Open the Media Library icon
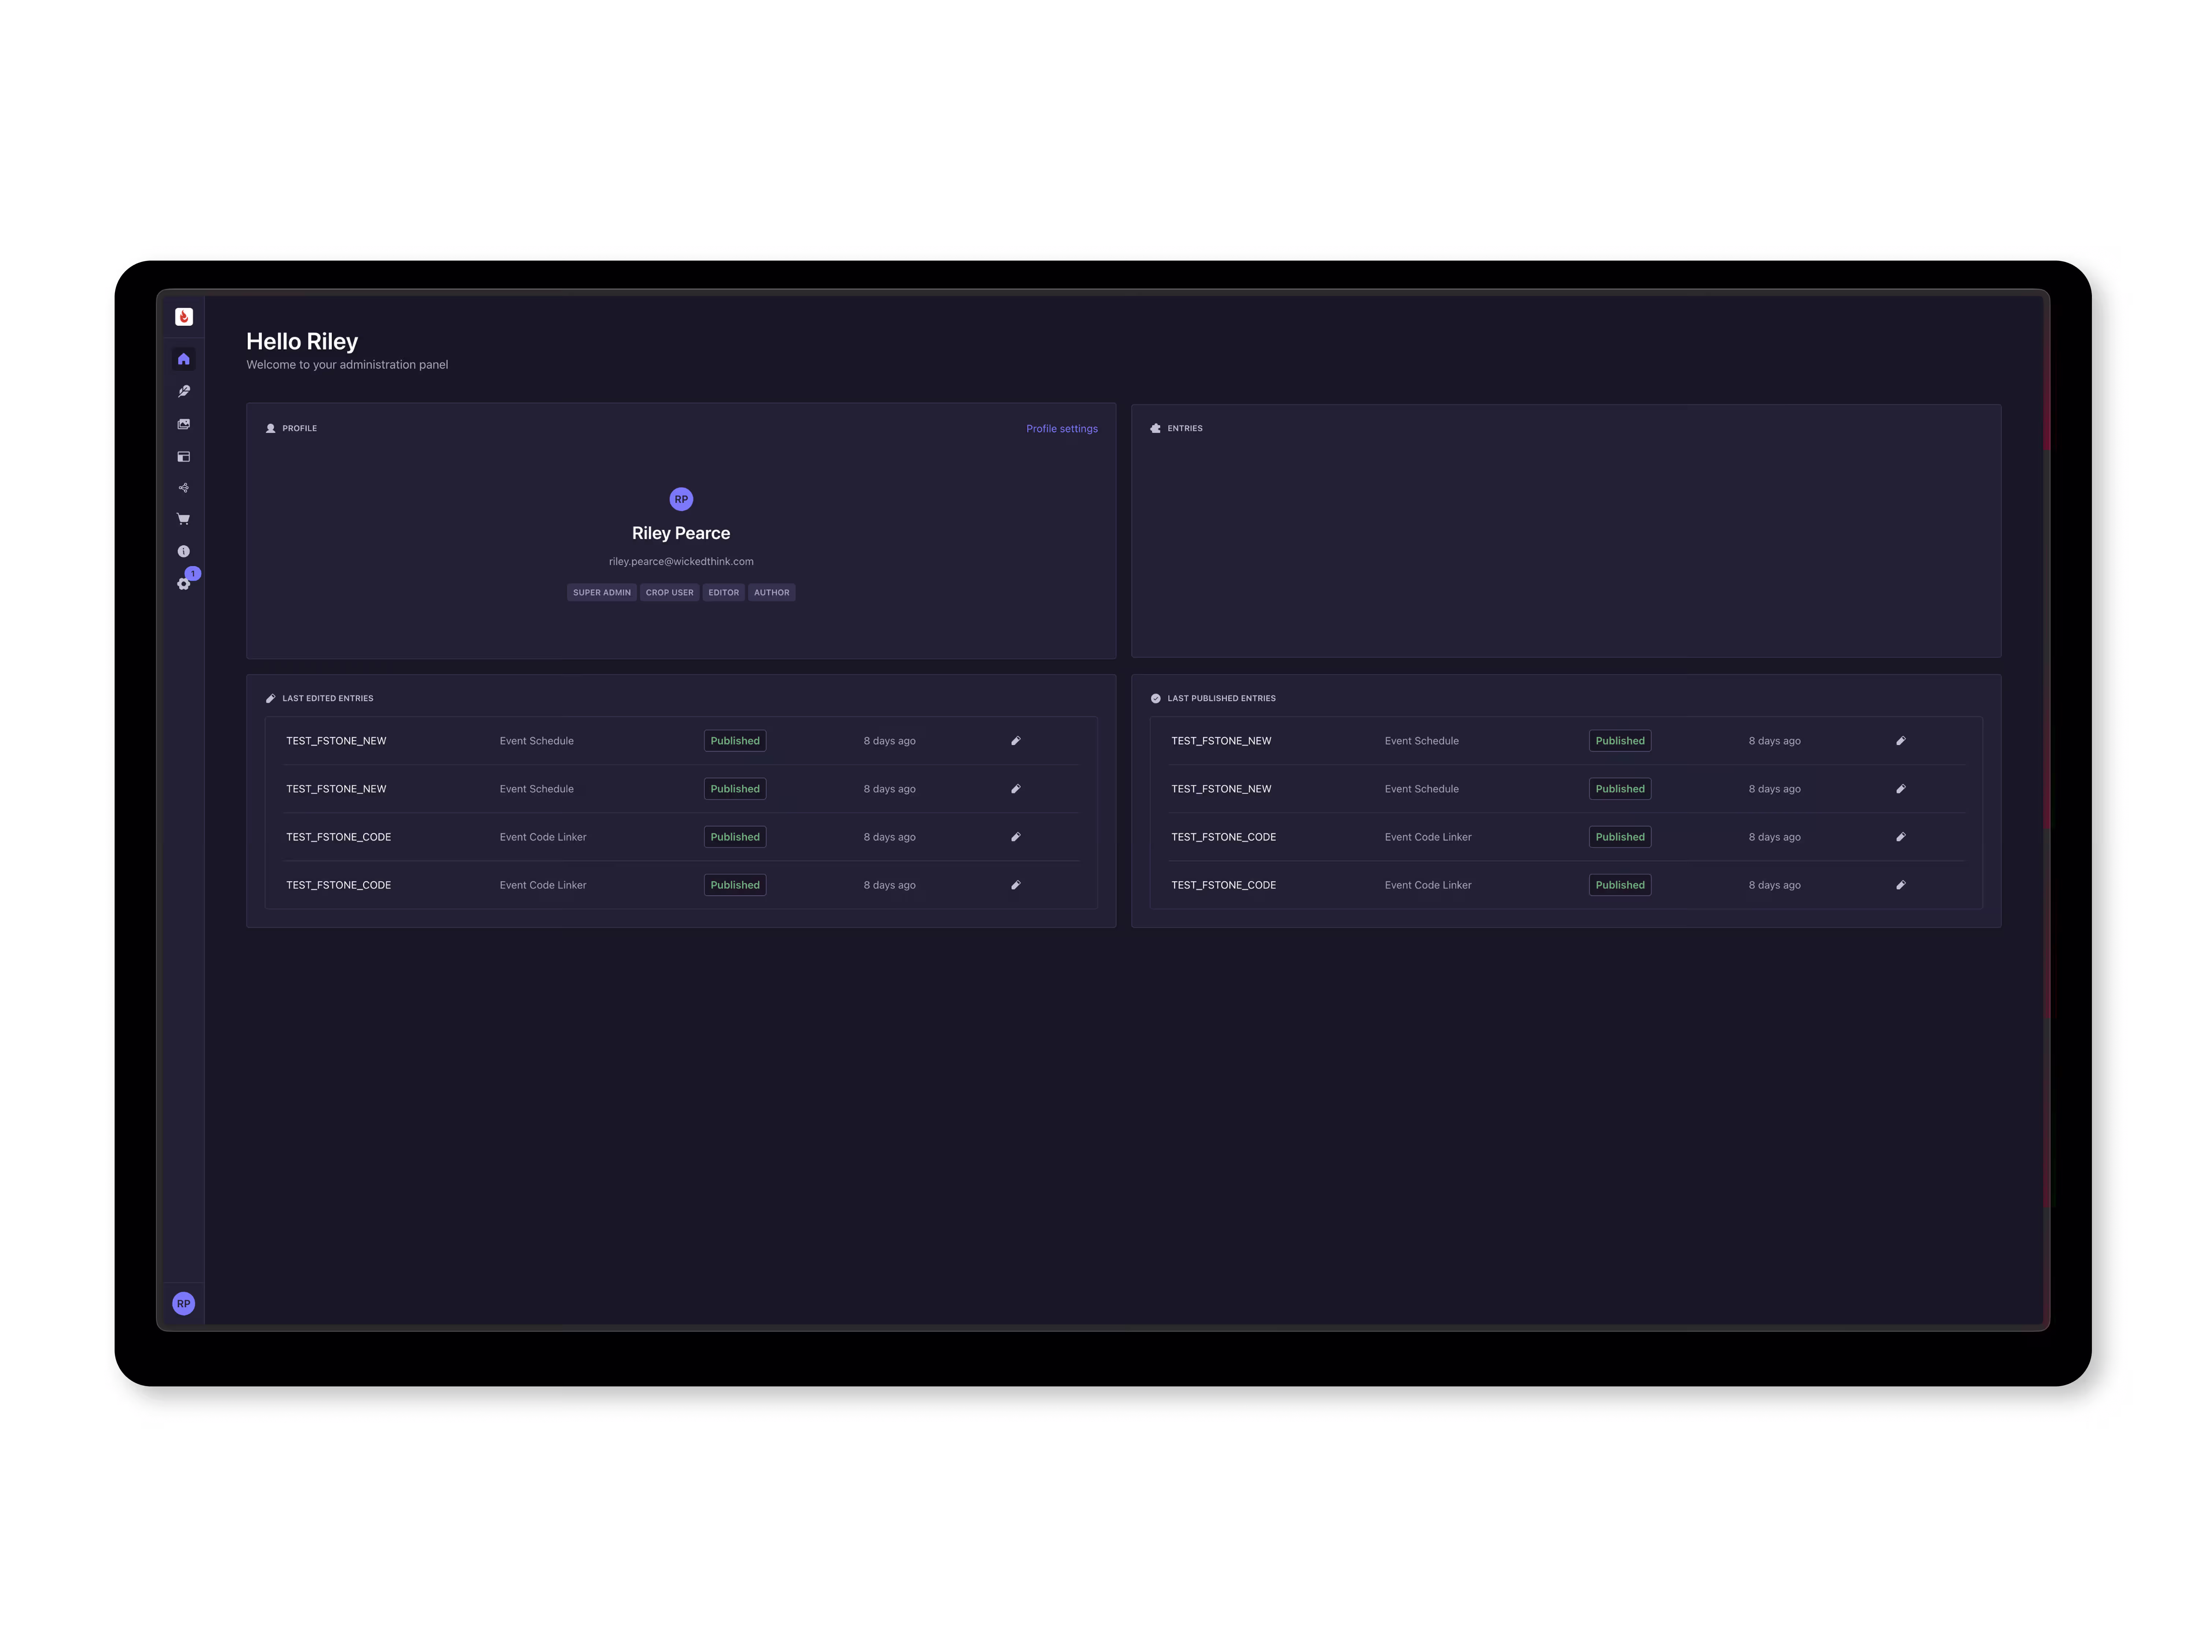The height and width of the screenshot is (1647, 2197). (184, 424)
